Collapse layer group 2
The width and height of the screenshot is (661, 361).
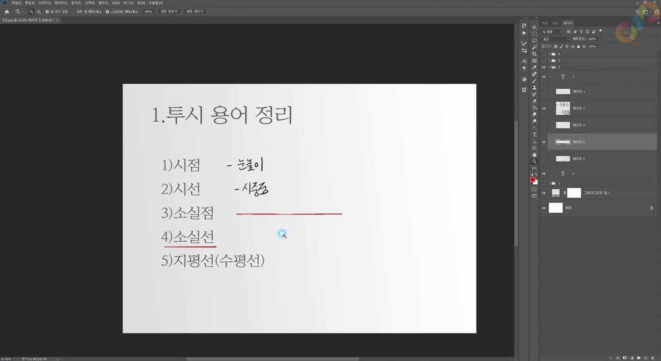tap(549, 67)
